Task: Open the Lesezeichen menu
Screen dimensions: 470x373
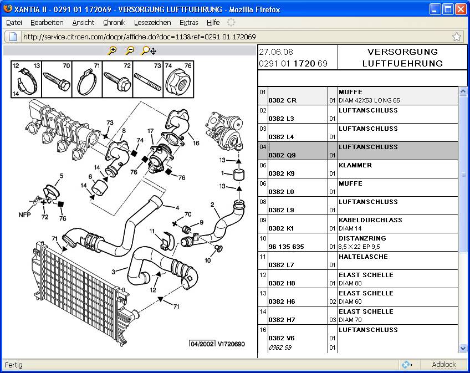Action: pyautogui.click(x=152, y=23)
